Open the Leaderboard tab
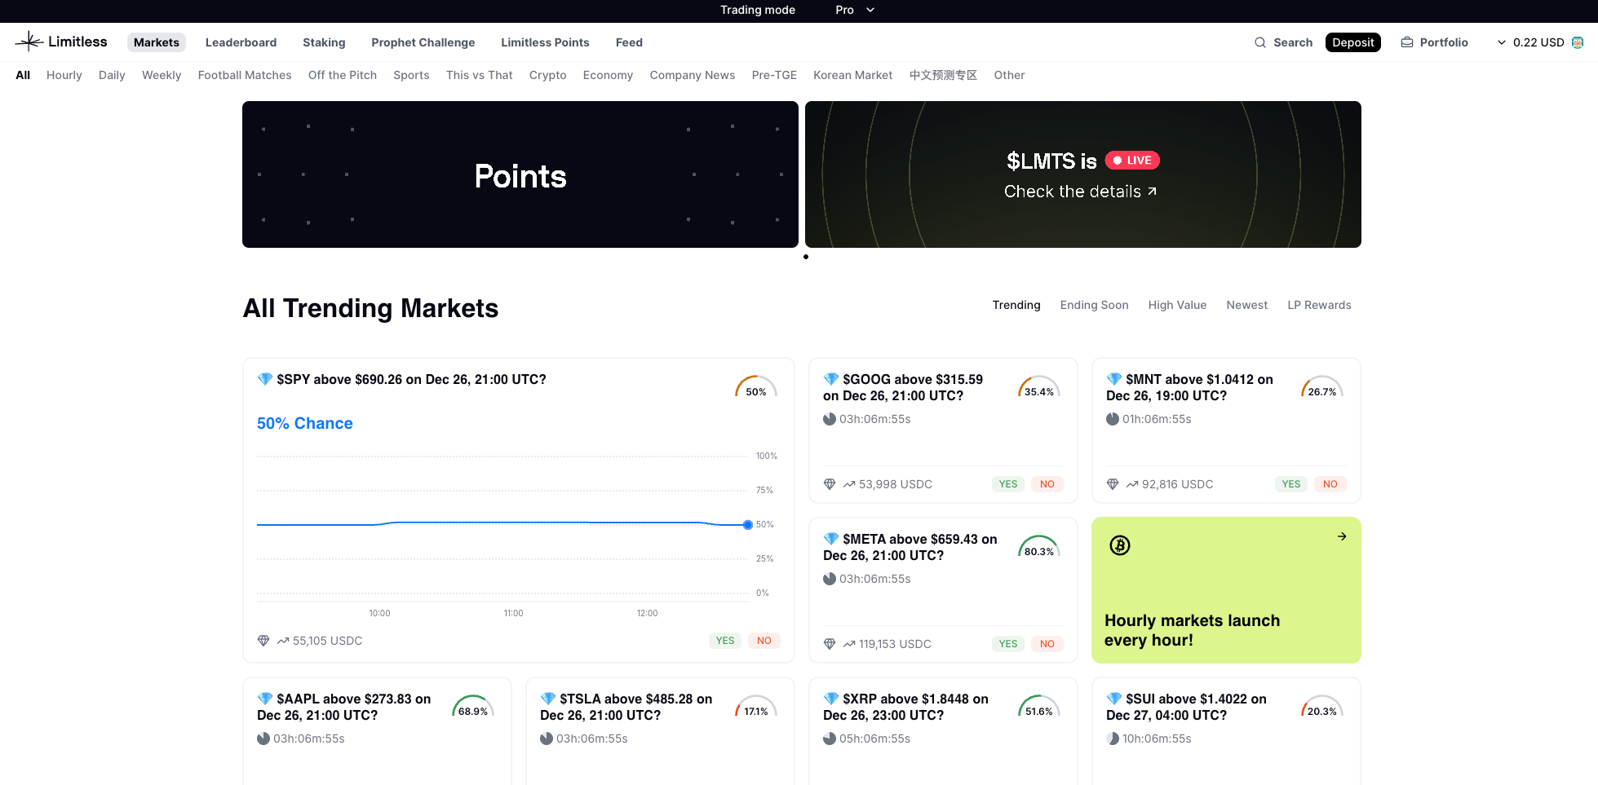 241,42
